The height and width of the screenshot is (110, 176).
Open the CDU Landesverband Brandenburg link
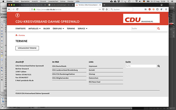click(65, 70)
